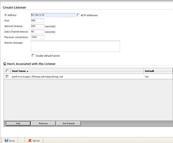Click the red Cancel X icon

tap(30, 140)
